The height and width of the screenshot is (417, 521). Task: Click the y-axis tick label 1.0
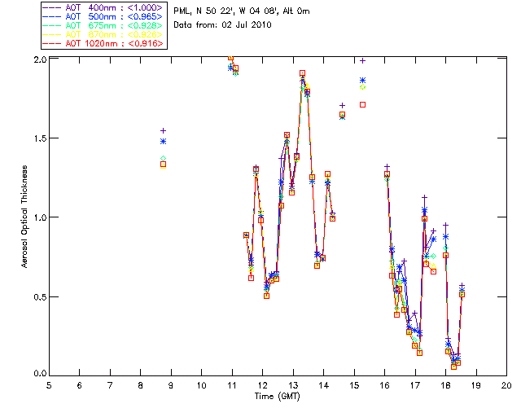[x=40, y=217]
